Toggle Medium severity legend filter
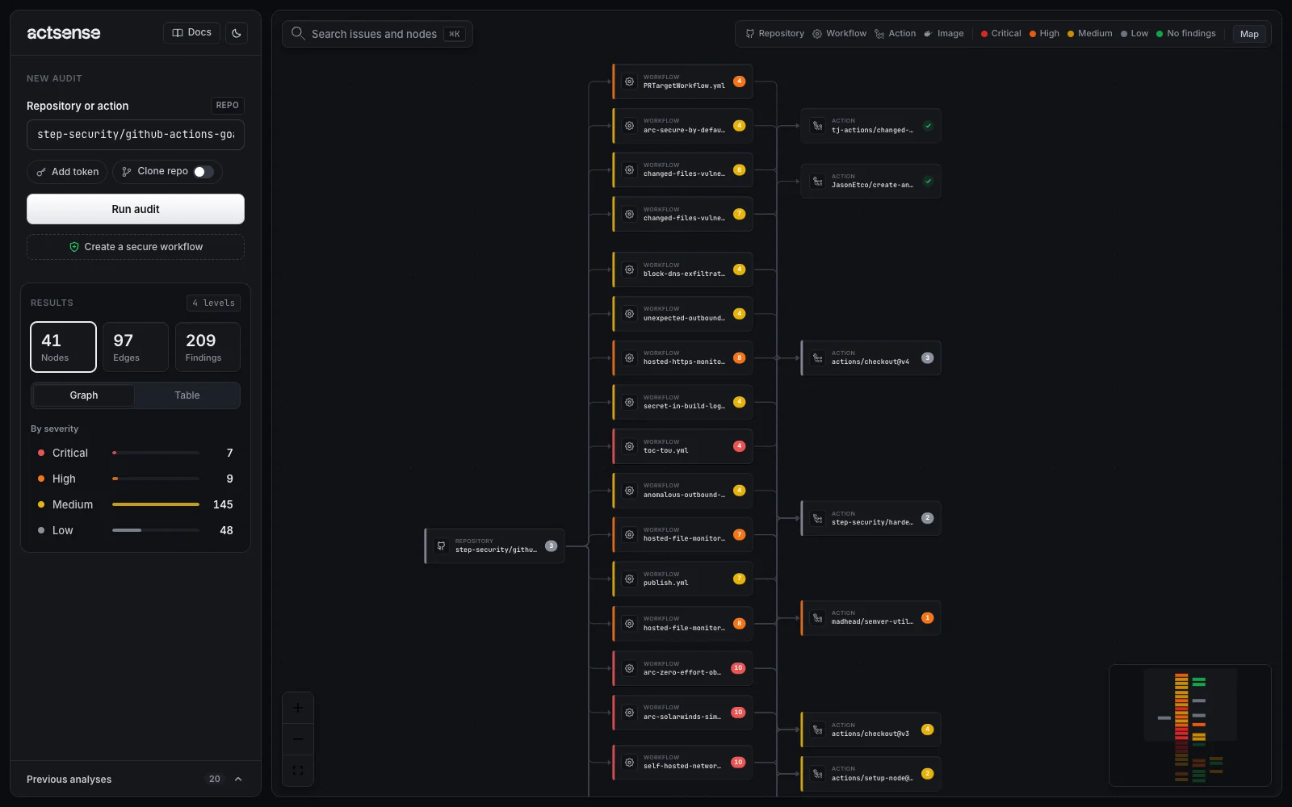This screenshot has width=1292, height=807. pyautogui.click(x=1089, y=34)
